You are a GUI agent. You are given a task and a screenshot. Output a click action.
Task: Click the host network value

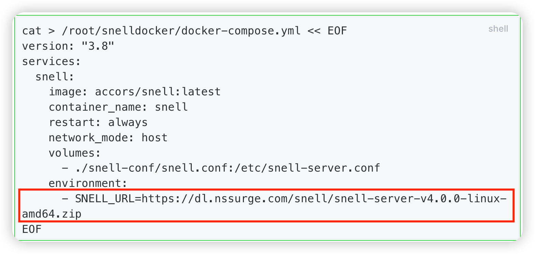pyautogui.click(x=155, y=138)
